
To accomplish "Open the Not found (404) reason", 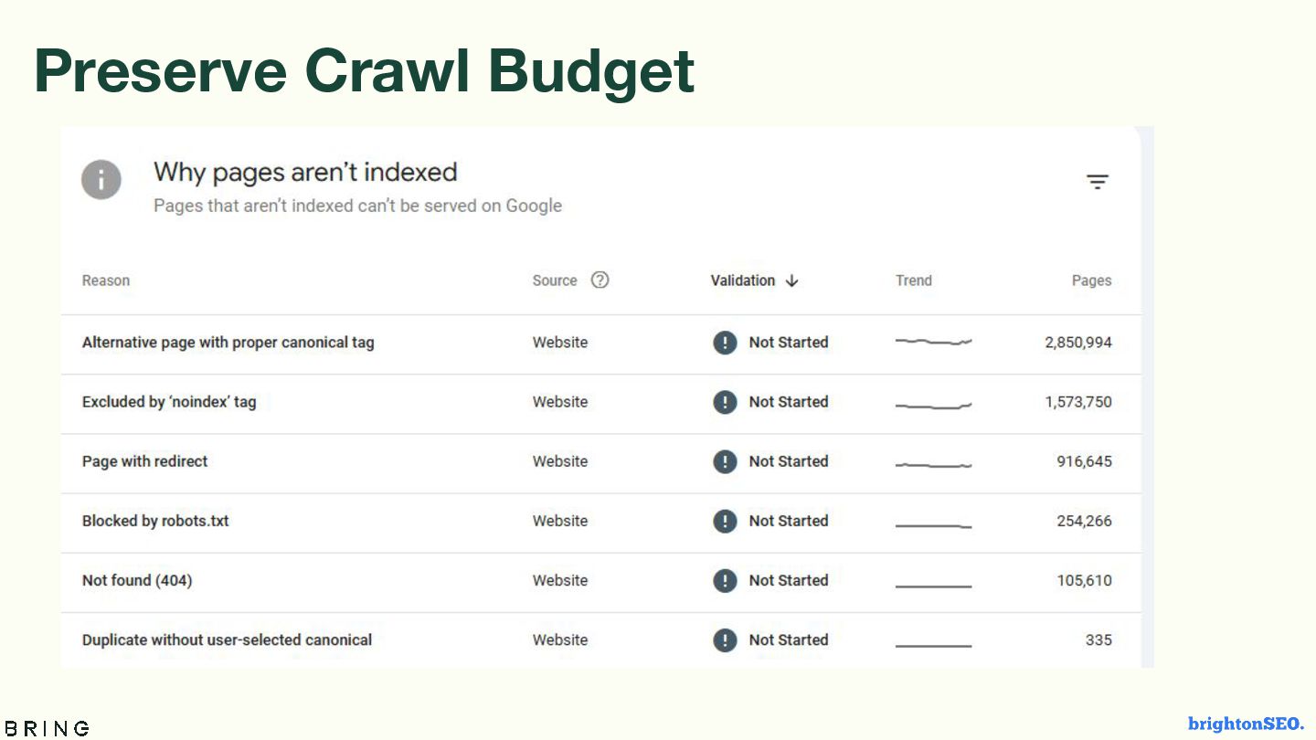I will [x=137, y=580].
